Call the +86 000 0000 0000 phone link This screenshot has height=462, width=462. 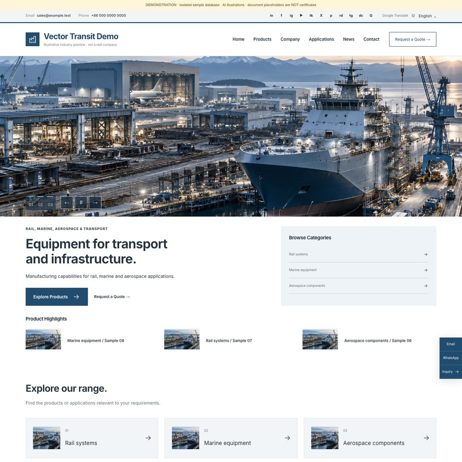[109, 16]
